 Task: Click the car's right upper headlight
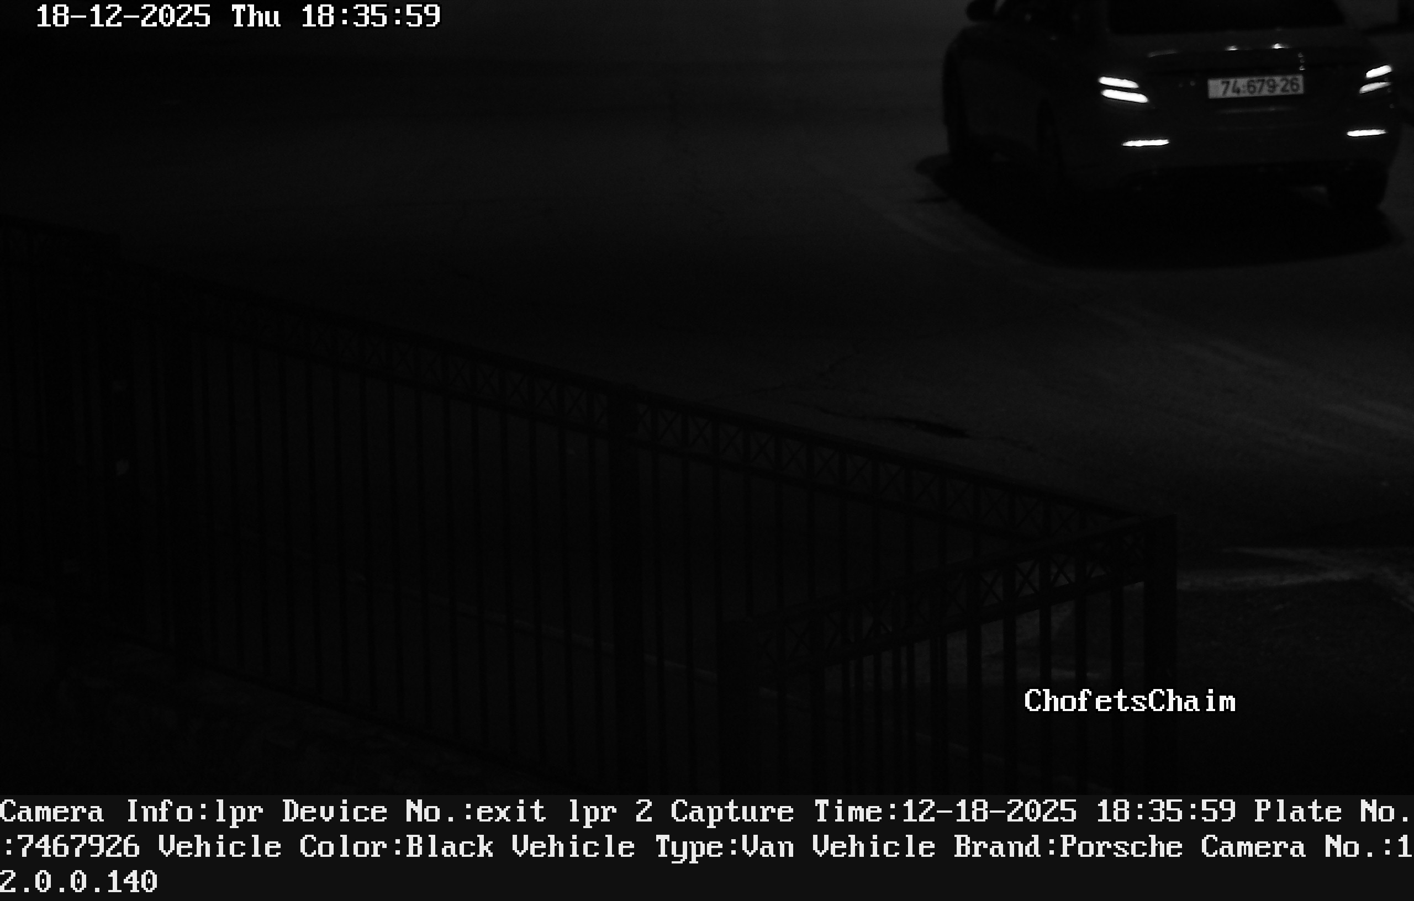1375,79
